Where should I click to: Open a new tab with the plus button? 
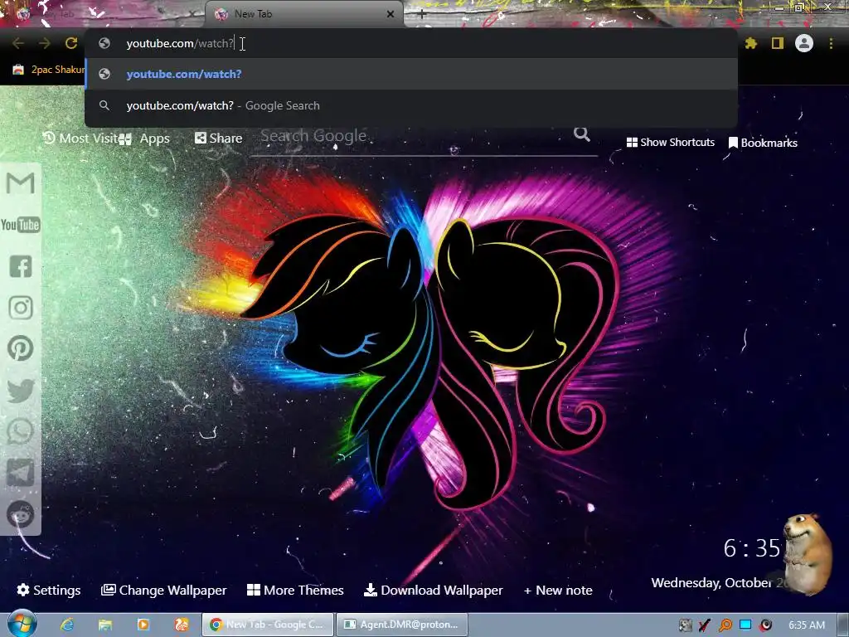(x=422, y=15)
